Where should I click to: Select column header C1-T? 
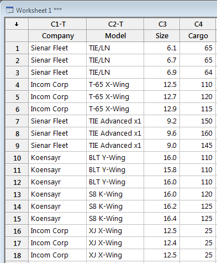[x=57, y=24]
